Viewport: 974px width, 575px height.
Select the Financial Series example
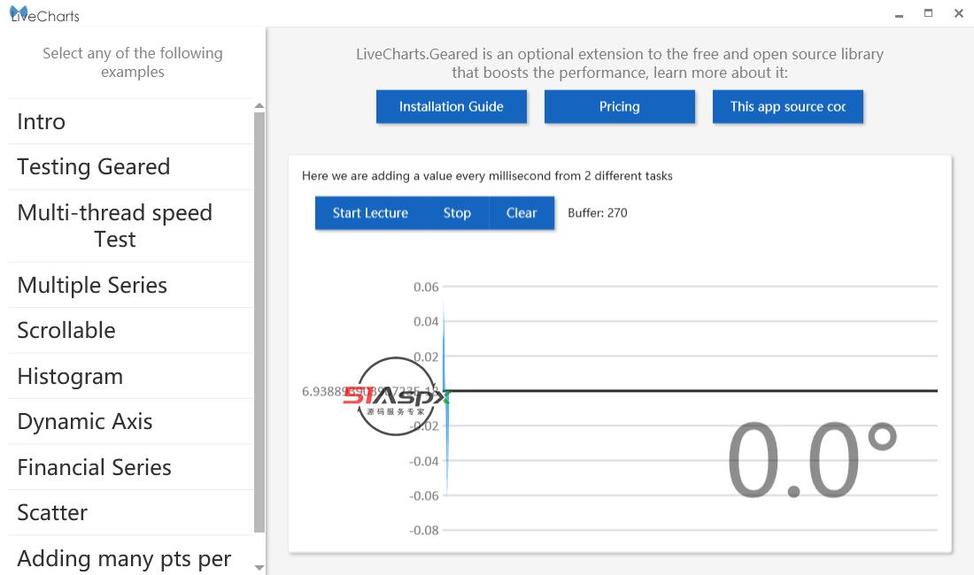click(x=130, y=468)
